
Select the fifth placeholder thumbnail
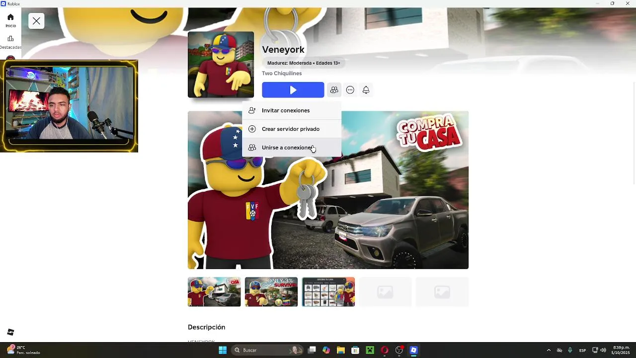442,292
